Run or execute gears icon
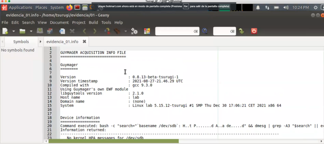The image size is (324, 144). pyautogui.click(x=134, y=31)
